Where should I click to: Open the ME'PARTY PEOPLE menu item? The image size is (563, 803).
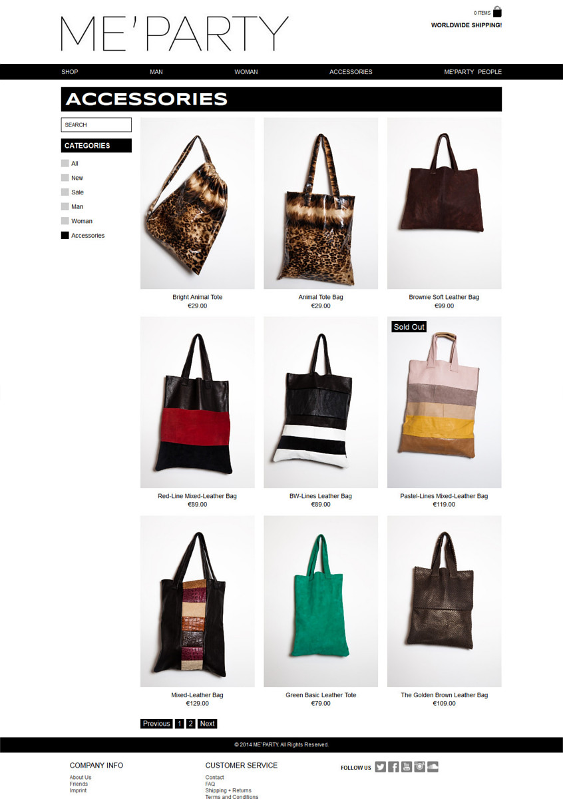(x=472, y=72)
